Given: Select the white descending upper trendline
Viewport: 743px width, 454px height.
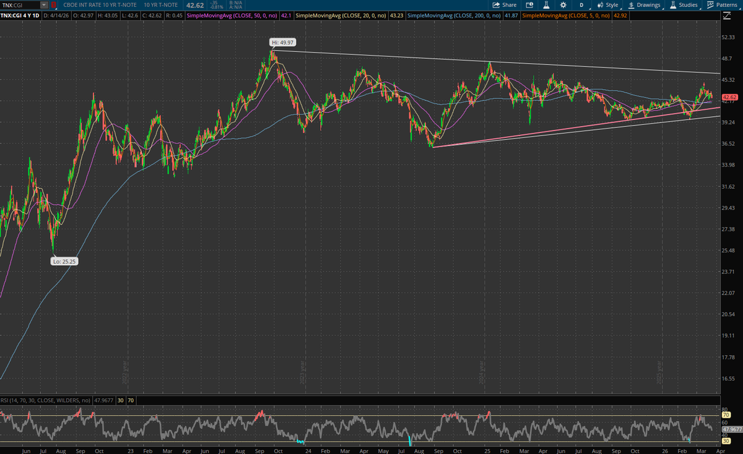Looking at the screenshot, I should [495, 62].
